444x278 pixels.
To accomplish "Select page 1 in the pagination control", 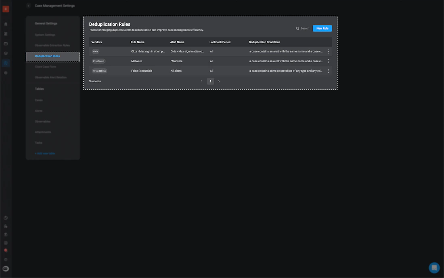I will point(210,81).
